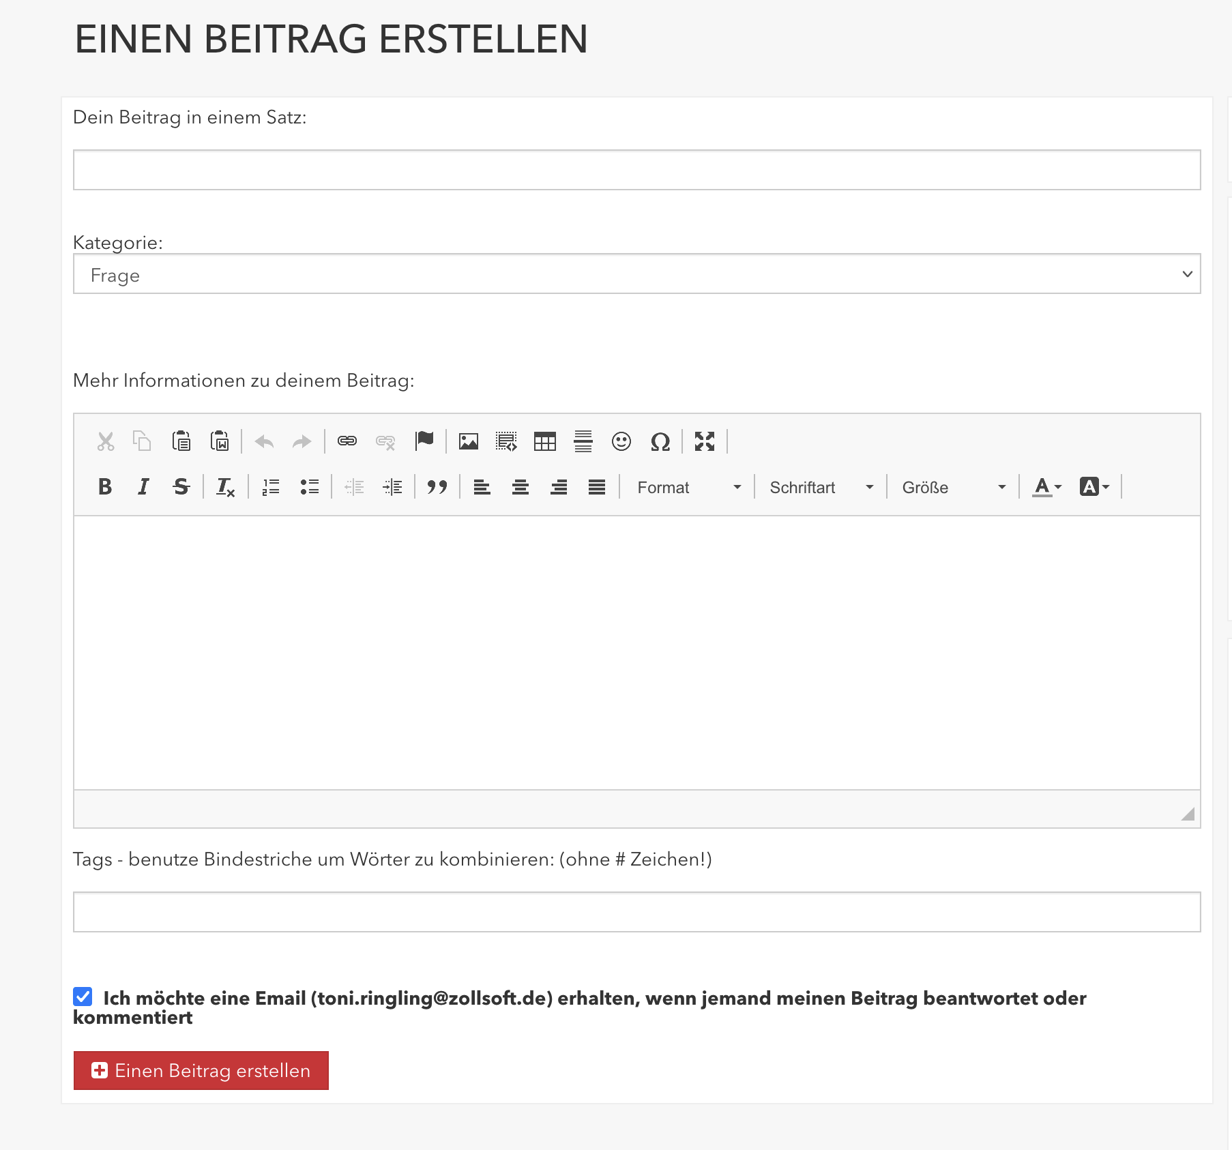Viewport: 1232px width, 1150px height.
Task: Open the Größe size dropdown
Action: coord(954,487)
